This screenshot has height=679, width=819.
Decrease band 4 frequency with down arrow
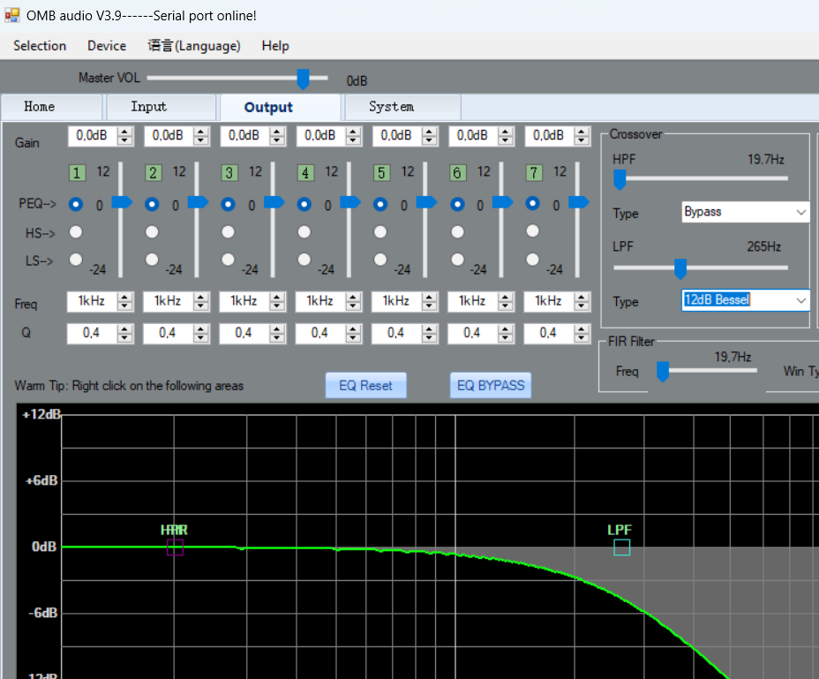[353, 306]
